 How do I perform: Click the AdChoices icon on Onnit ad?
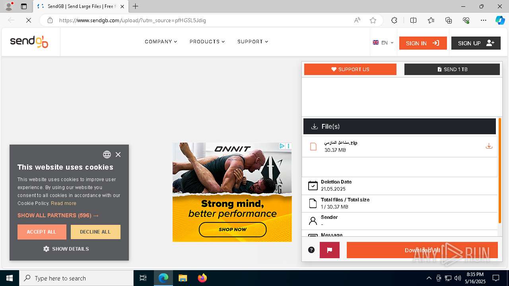282,146
